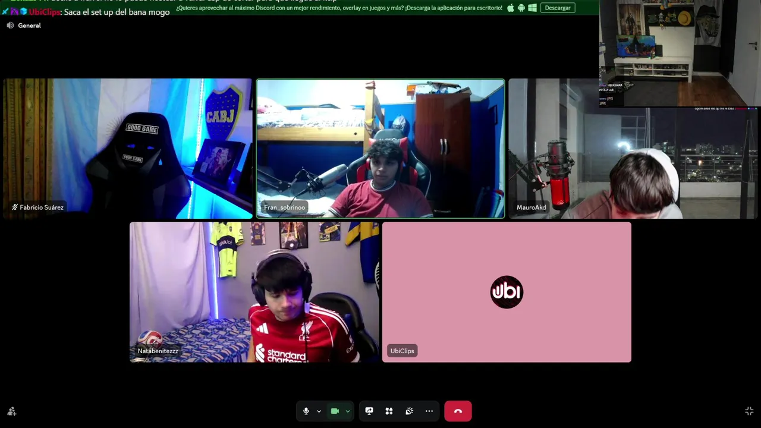The image size is (761, 428).
Task: Turn off the green camera button
Action: tap(335, 411)
